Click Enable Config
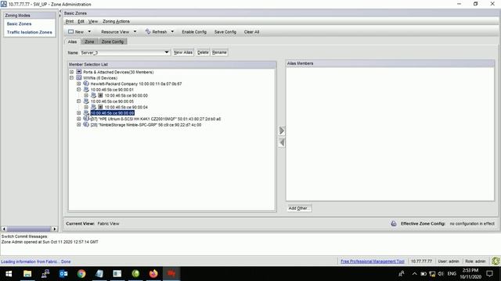Screen dimensions: 501x281 click(194, 32)
